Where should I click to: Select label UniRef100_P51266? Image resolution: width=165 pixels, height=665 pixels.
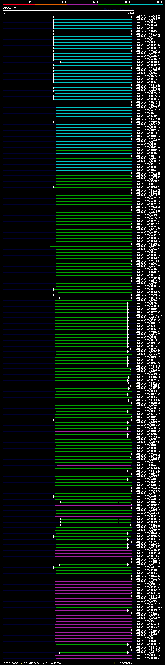[148, 164]
